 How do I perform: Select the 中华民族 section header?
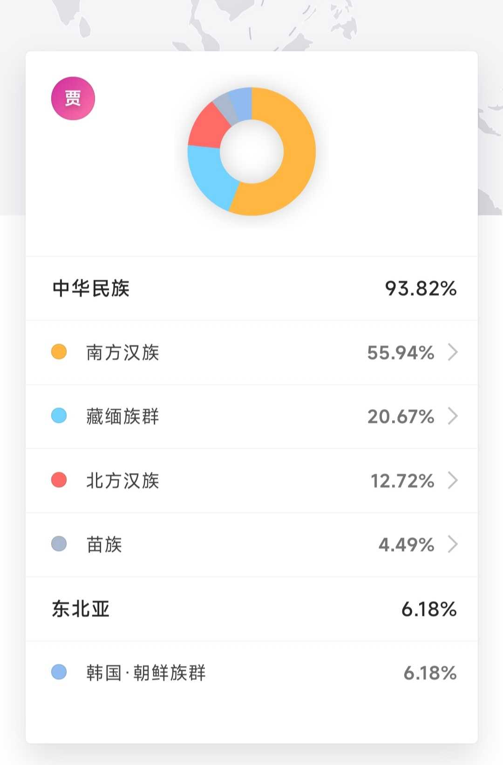click(91, 288)
